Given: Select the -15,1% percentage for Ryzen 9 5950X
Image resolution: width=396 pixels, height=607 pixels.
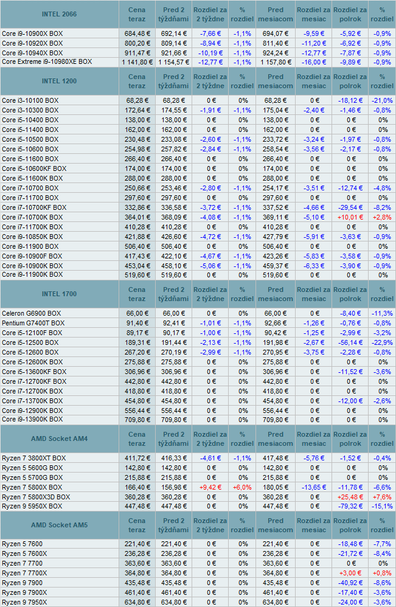Looking at the screenshot, I should point(382,507).
